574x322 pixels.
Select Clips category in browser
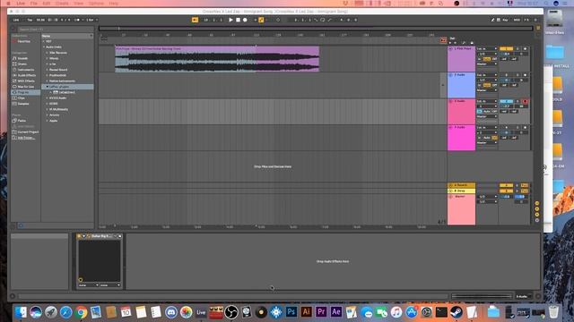pyautogui.click(x=22, y=97)
